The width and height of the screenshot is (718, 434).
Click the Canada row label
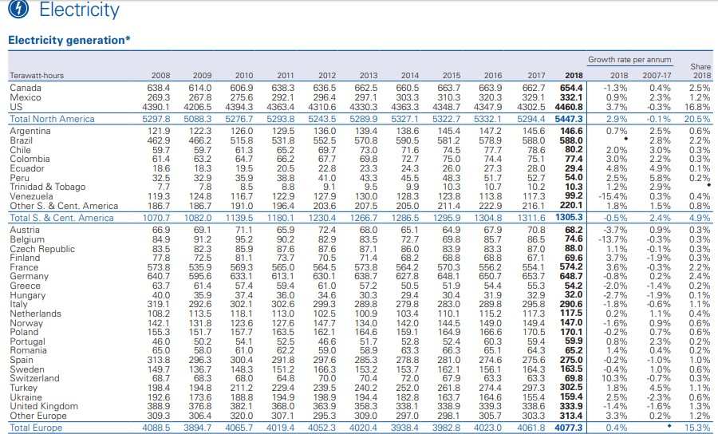[x=26, y=87]
